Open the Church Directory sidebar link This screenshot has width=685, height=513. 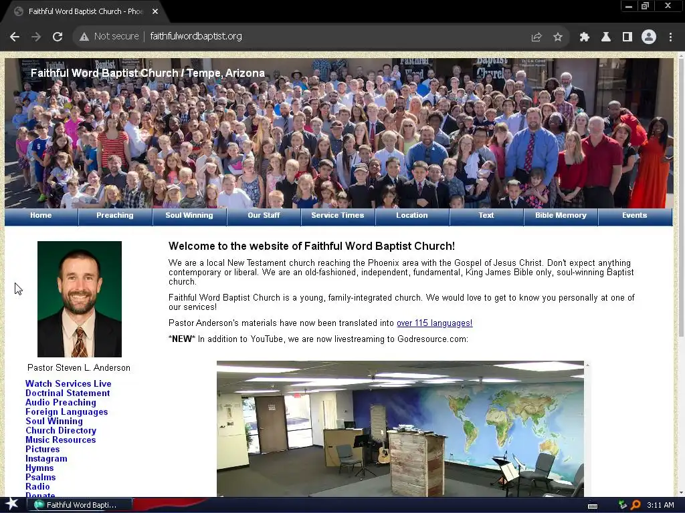click(61, 431)
